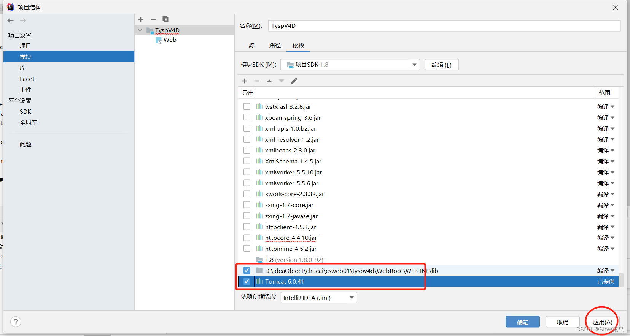
Task: Click the 取消 Cancel button
Action: coord(563,322)
